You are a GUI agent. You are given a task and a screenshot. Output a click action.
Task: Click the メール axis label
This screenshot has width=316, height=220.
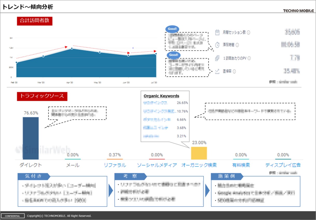(73, 165)
